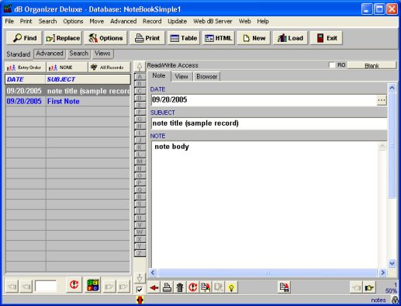The height and width of the screenshot is (306, 401).
Task: Select the Note tab in record panel
Action: [159, 76]
